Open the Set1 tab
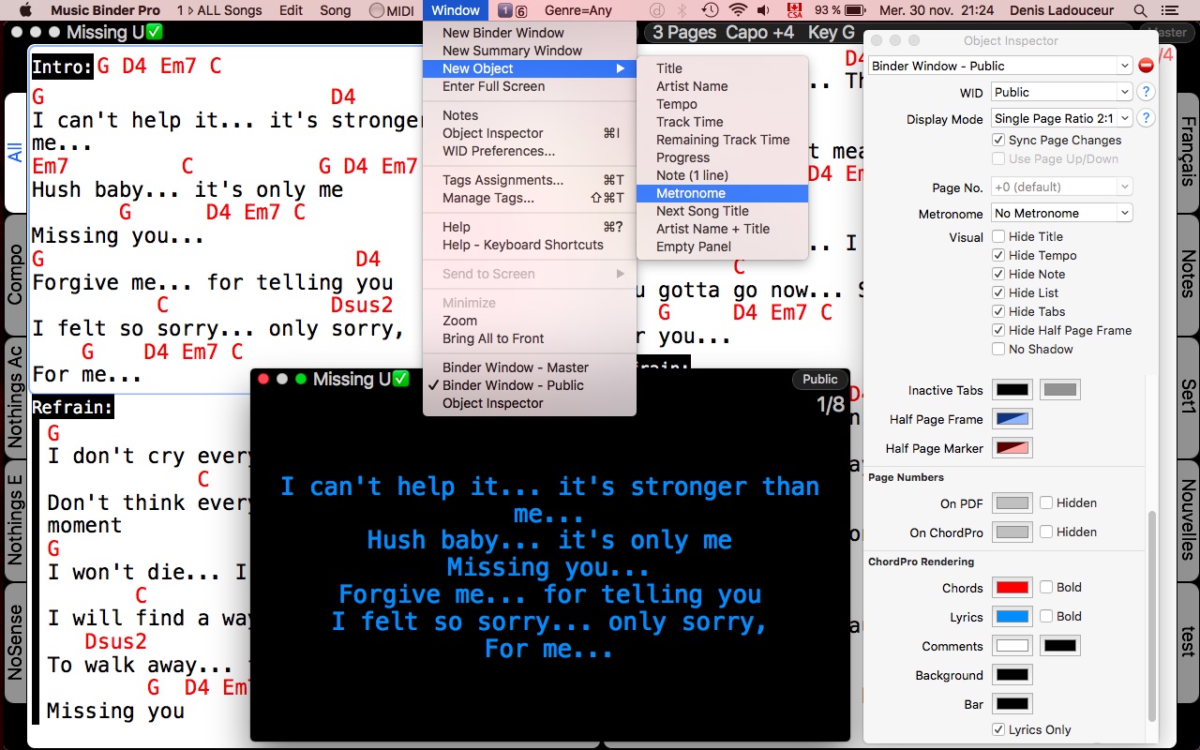The image size is (1200, 750). coord(1187,397)
